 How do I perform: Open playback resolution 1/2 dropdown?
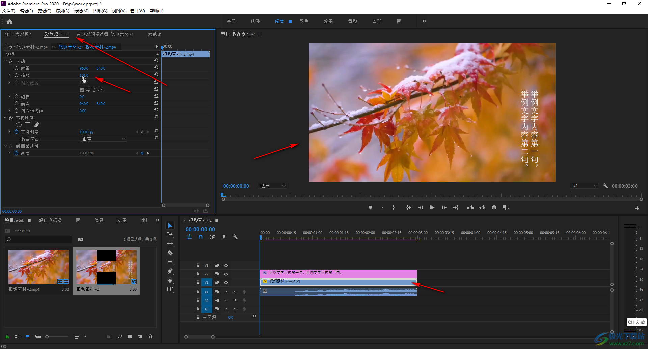(584, 186)
